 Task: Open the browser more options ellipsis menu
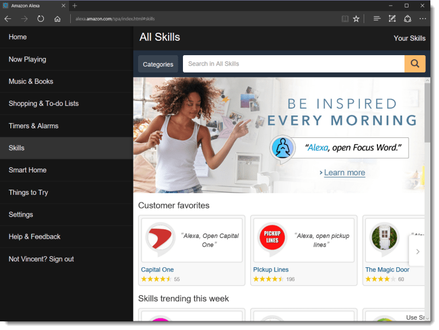tap(423, 19)
